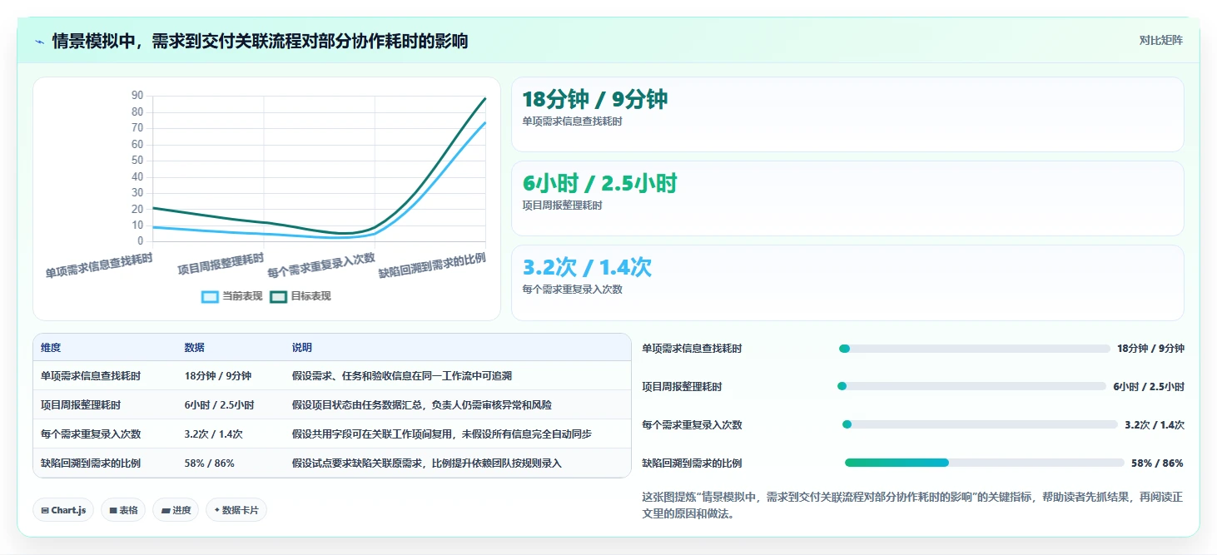Click the description starting 假设项目状态由任务数据汇总

click(422, 405)
